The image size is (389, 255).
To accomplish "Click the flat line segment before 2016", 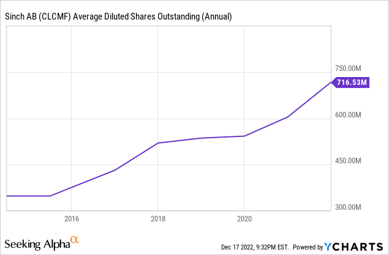I will point(28,196).
